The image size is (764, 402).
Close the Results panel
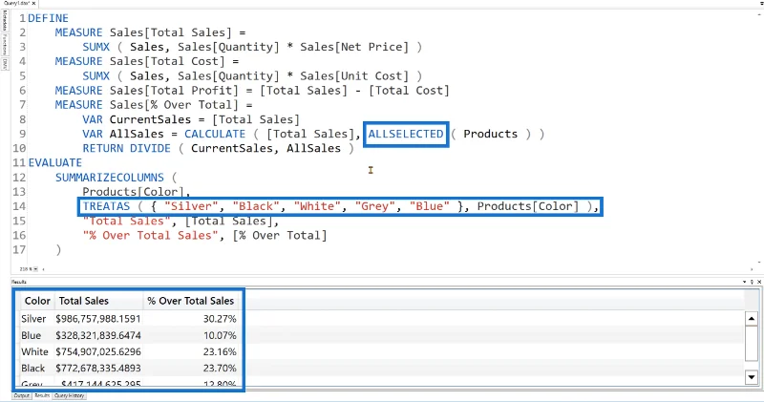759,282
